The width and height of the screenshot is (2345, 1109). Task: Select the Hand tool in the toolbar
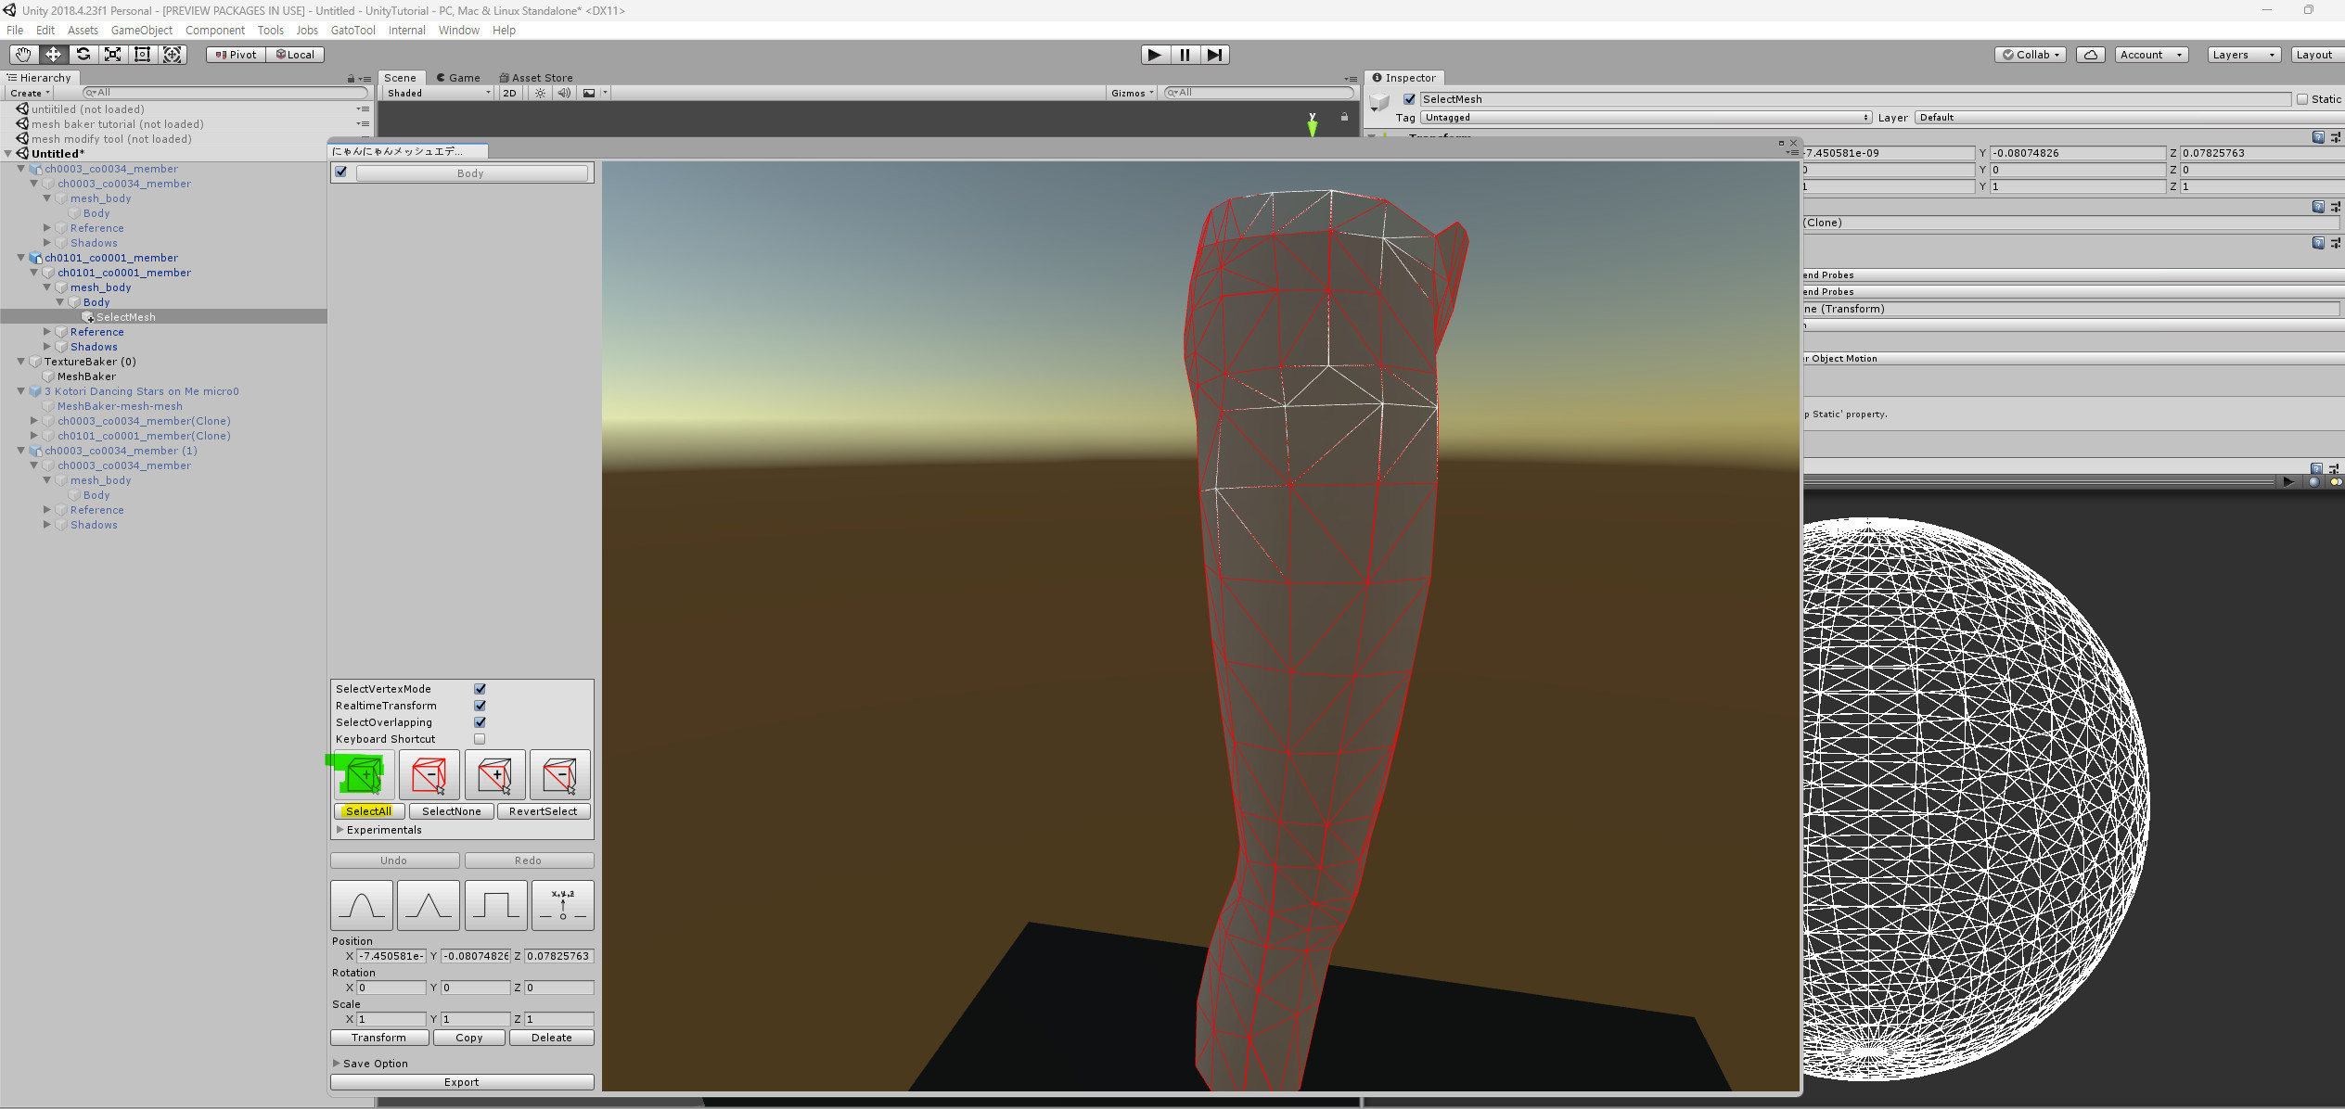coord(23,55)
